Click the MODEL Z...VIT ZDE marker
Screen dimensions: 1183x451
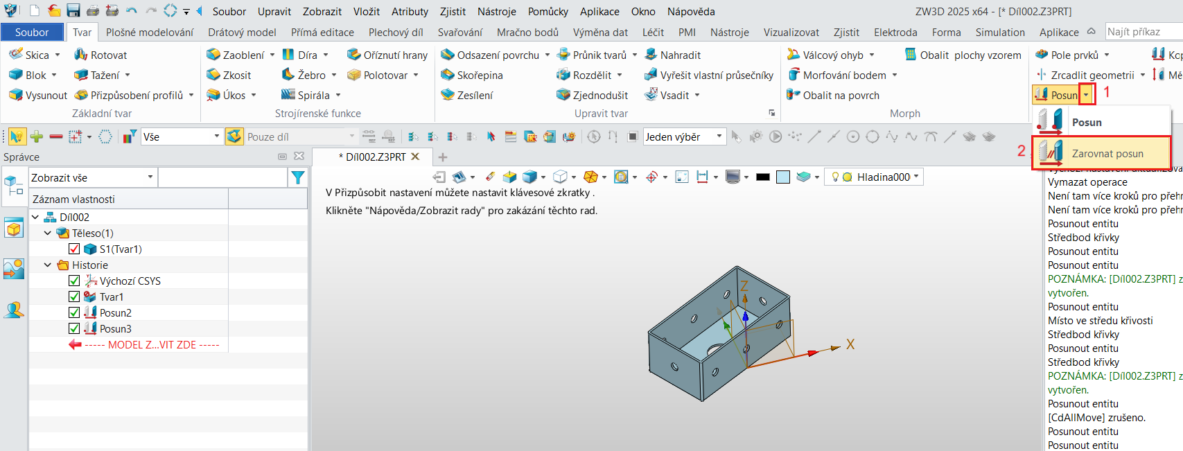click(x=145, y=344)
